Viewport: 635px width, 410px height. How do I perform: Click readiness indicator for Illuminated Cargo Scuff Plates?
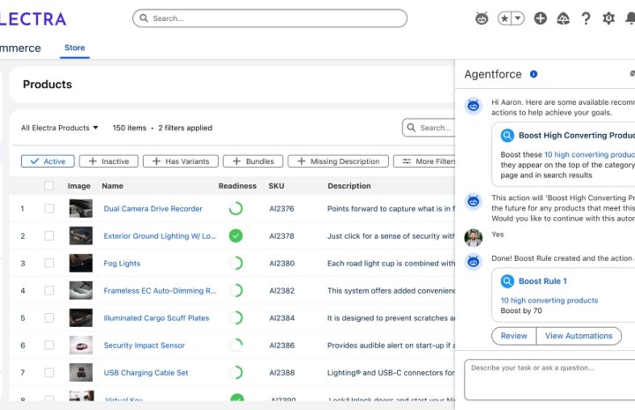pyautogui.click(x=235, y=317)
